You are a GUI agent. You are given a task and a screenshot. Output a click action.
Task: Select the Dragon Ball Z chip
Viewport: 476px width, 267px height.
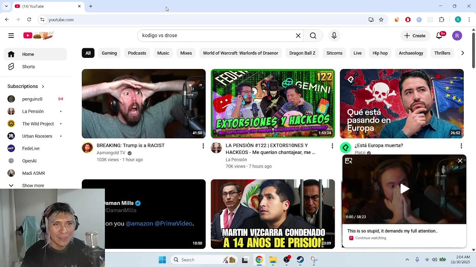point(302,53)
